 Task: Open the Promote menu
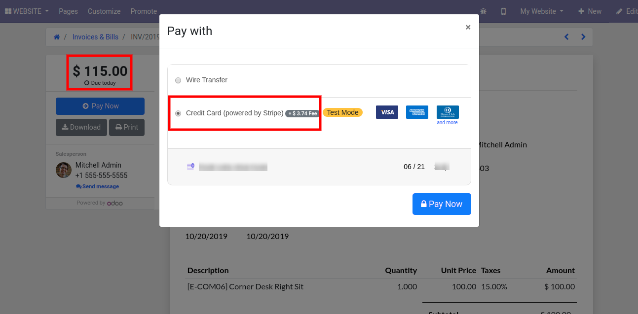pos(144,11)
